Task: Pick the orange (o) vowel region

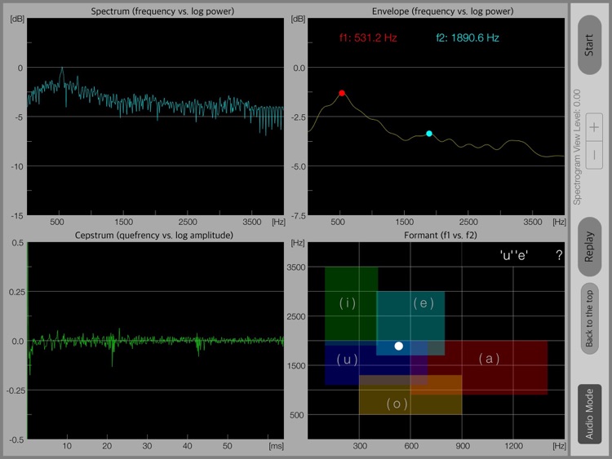Action: tap(396, 404)
